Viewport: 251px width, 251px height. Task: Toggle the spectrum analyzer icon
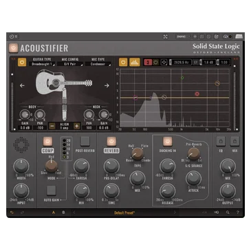pos(135,62)
